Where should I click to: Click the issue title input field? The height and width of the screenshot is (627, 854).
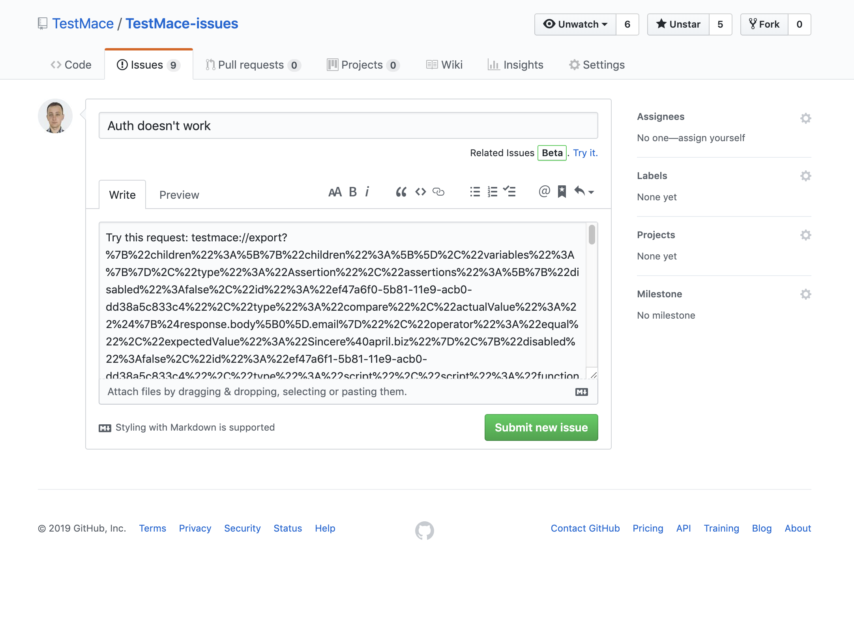coord(348,126)
